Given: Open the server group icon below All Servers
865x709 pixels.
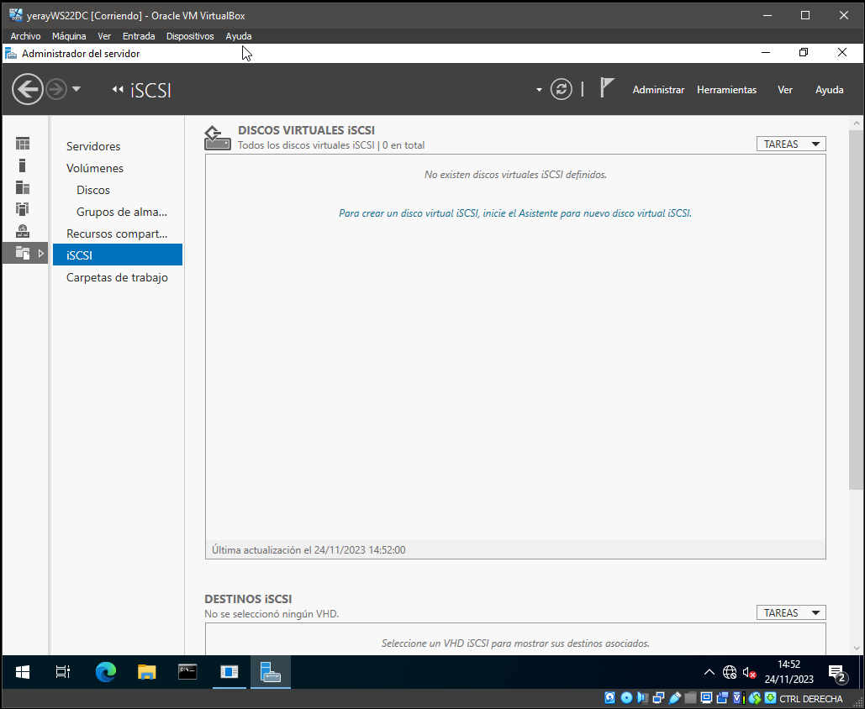Looking at the screenshot, I should pyautogui.click(x=22, y=209).
